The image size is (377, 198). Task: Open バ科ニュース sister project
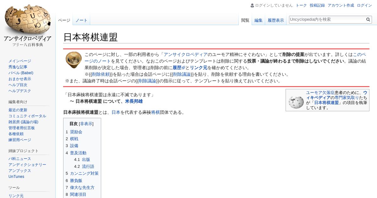point(20,159)
